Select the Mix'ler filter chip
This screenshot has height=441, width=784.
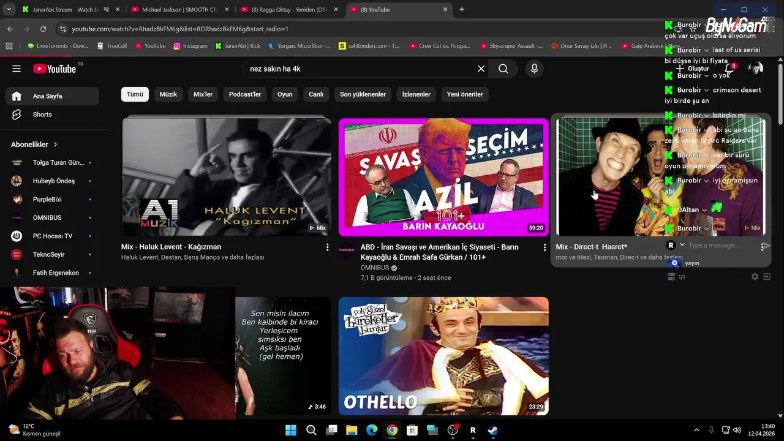pyautogui.click(x=203, y=94)
